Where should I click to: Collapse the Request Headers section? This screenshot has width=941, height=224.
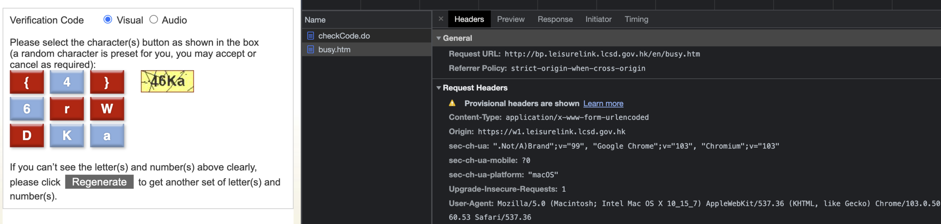(439, 88)
